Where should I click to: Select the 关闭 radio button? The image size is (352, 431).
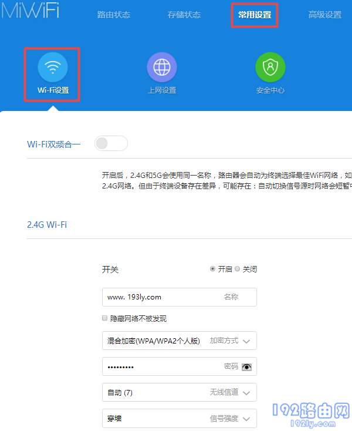coord(238,269)
